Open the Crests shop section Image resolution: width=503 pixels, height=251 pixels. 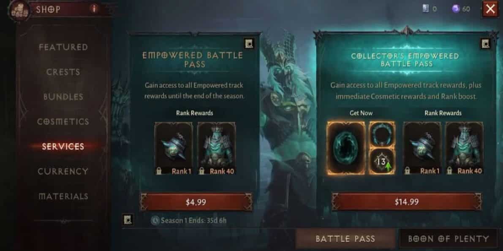click(x=63, y=72)
